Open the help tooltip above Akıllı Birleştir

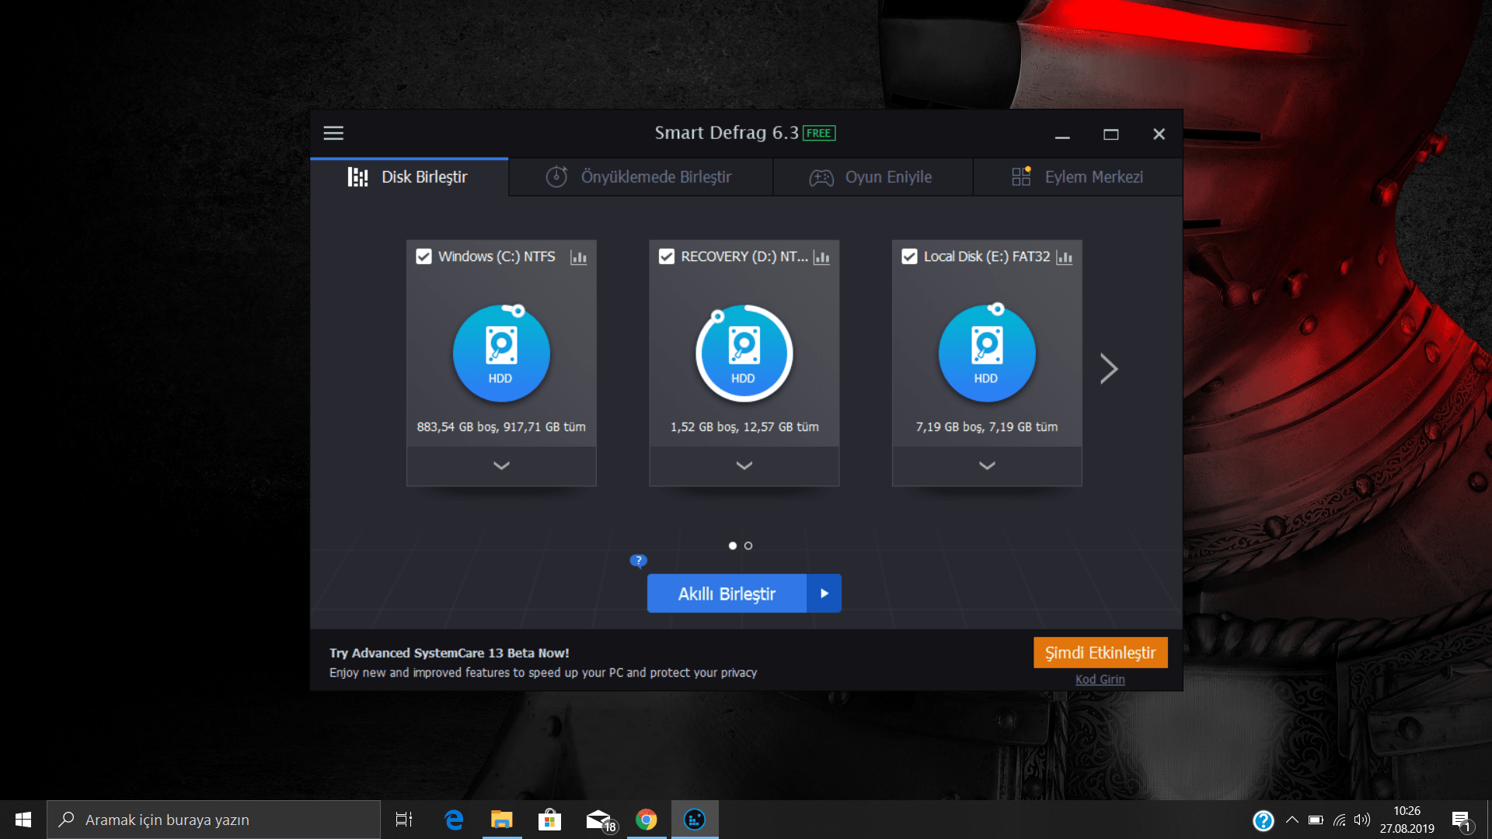(637, 560)
